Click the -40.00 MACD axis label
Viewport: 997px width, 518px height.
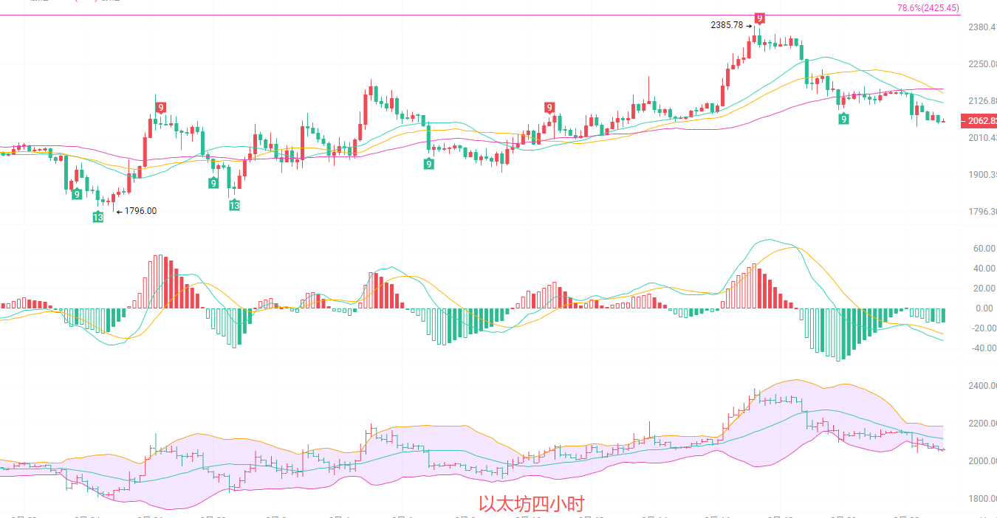982,348
